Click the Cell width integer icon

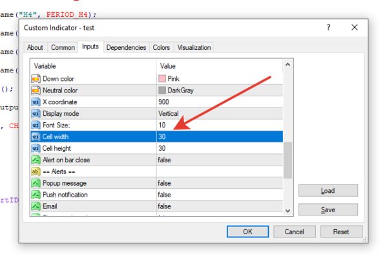[36, 136]
